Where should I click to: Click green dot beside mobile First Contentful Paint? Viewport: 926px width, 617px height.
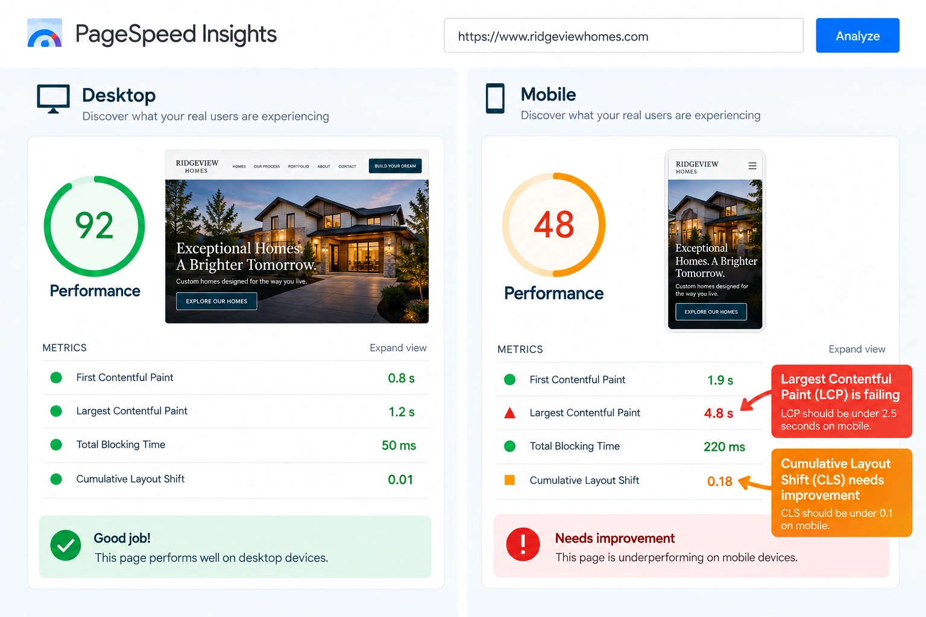tap(509, 380)
